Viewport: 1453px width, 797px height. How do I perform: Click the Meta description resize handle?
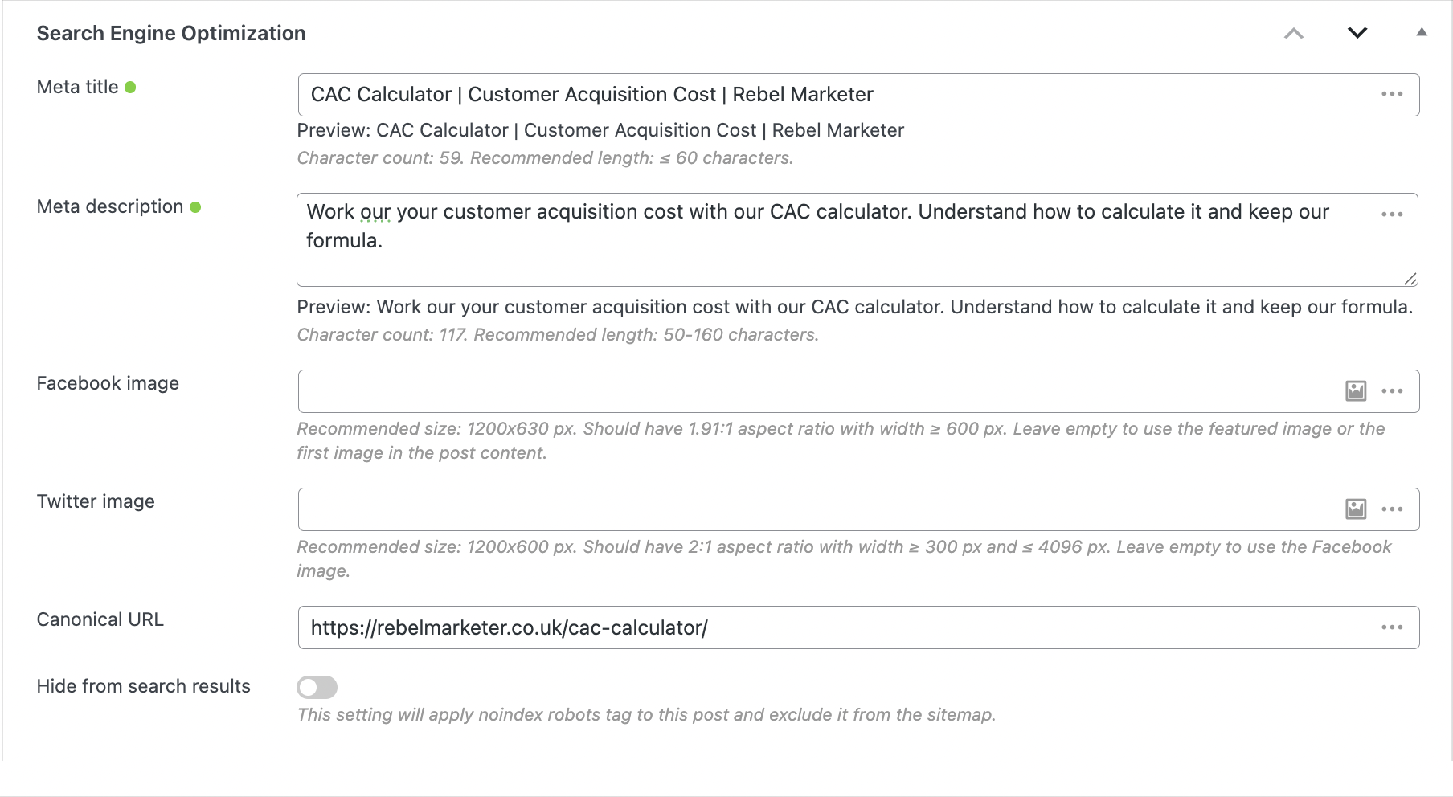click(1410, 279)
